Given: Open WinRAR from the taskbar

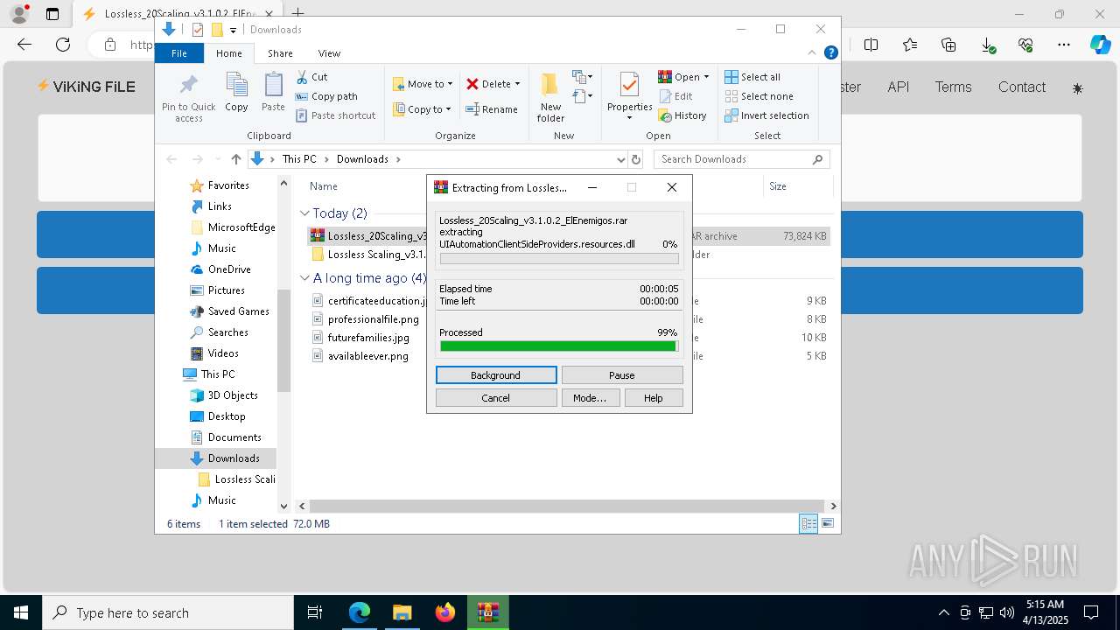Looking at the screenshot, I should (x=487, y=612).
